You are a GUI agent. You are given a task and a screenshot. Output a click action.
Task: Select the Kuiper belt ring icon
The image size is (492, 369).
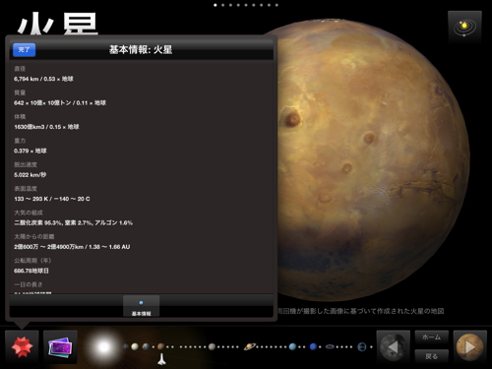330,346
